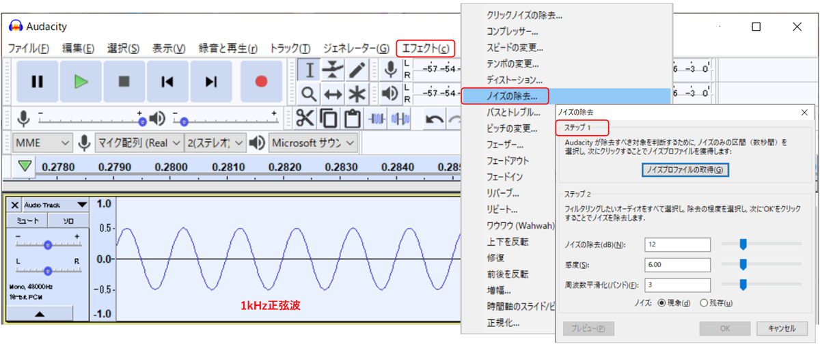The width and height of the screenshot is (820, 344).
Task: Close the Audio Track with X
Action: (x=15, y=205)
